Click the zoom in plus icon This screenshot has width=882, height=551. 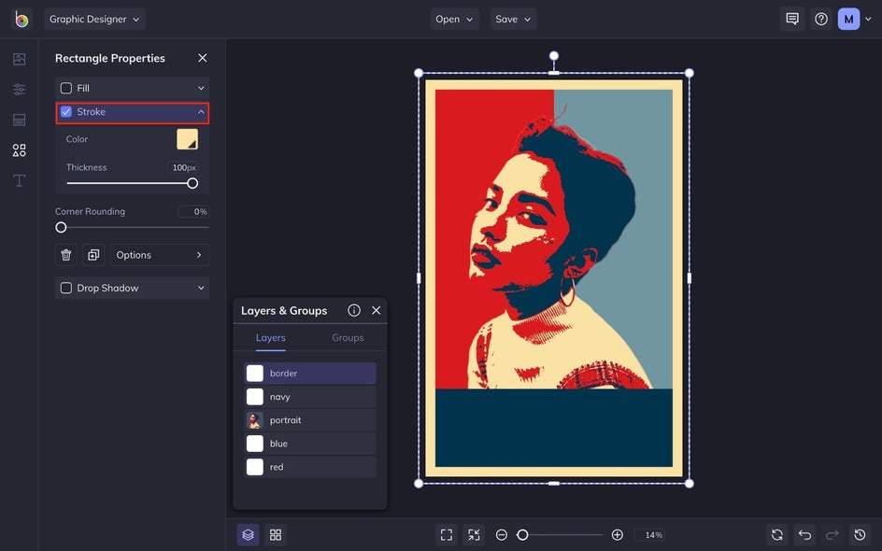click(x=618, y=535)
